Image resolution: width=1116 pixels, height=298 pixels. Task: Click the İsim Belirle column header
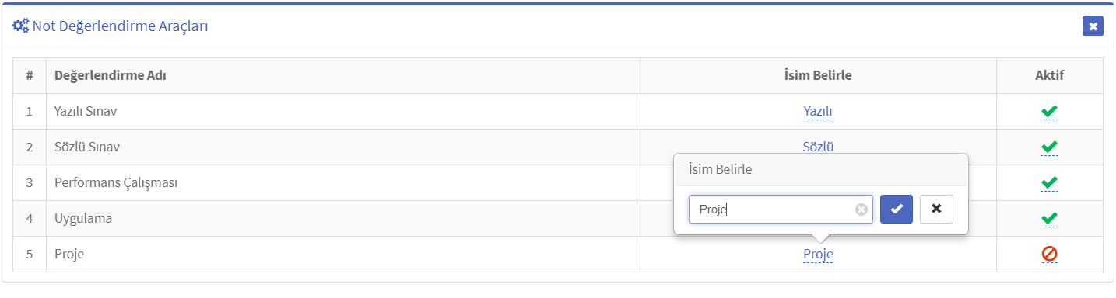(x=818, y=76)
